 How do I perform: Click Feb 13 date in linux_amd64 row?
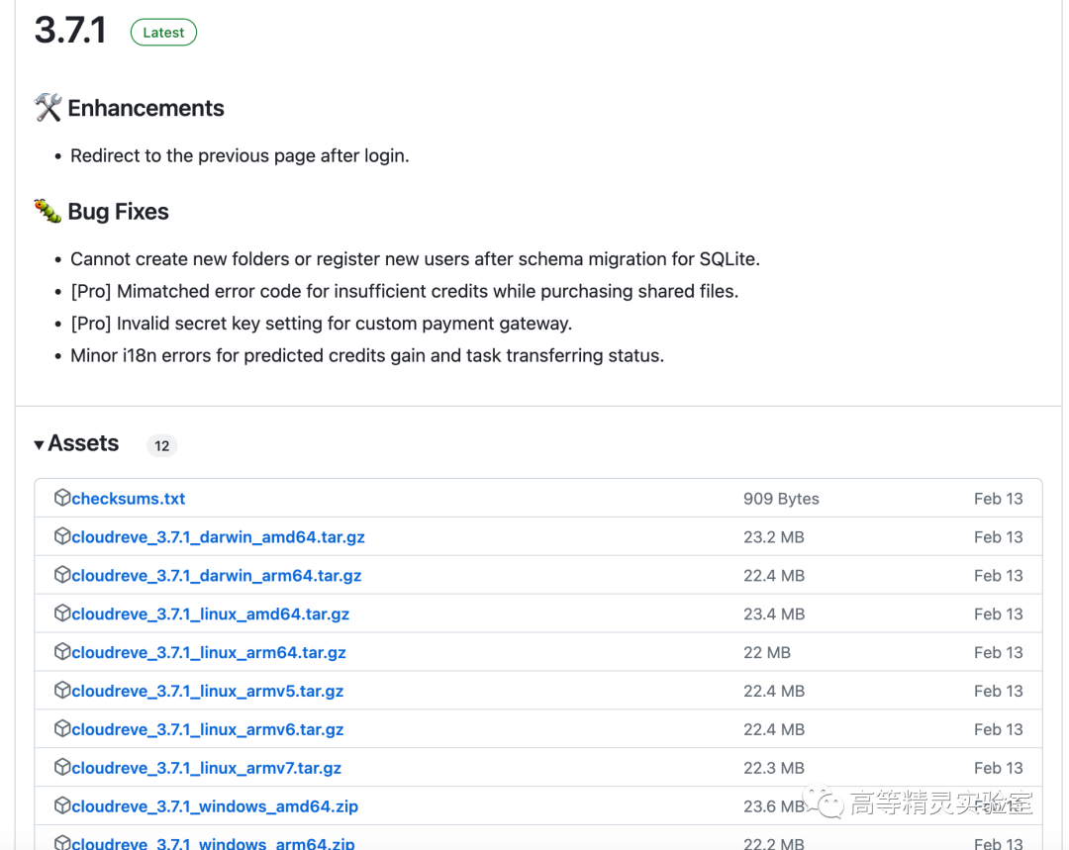[x=998, y=614]
